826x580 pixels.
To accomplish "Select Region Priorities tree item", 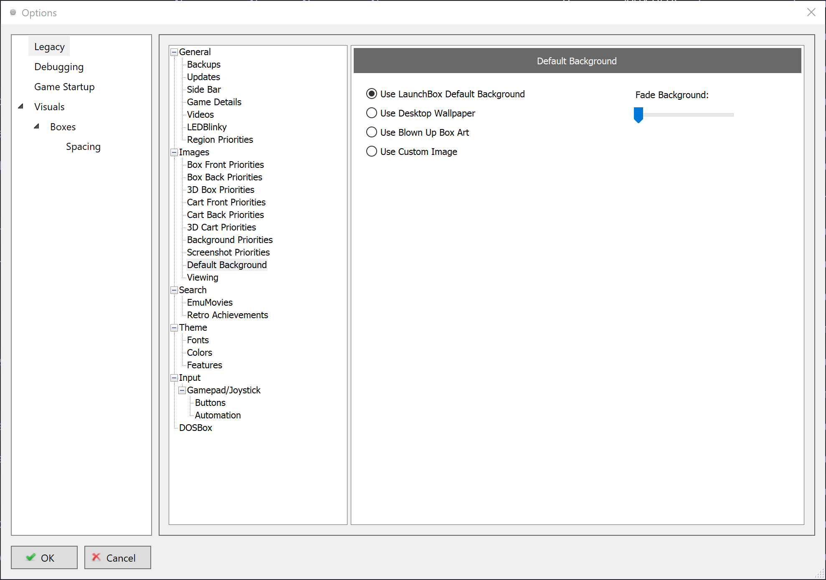I will pyautogui.click(x=220, y=140).
